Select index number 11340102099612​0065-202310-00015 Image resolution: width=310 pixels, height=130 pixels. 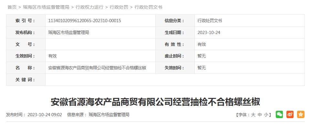tap(85, 21)
